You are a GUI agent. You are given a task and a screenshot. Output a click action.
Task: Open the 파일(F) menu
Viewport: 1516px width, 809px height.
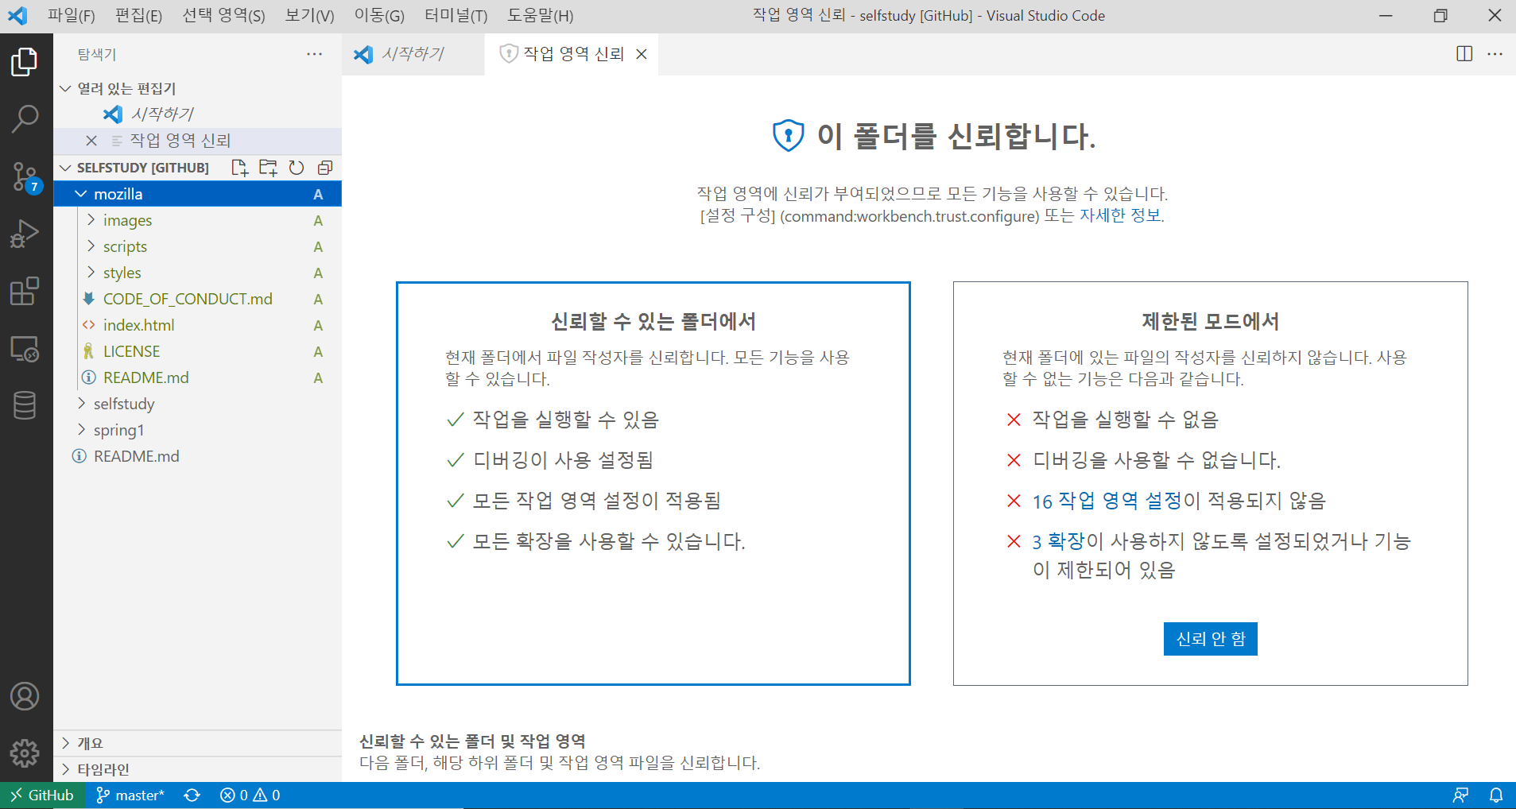[x=71, y=16]
